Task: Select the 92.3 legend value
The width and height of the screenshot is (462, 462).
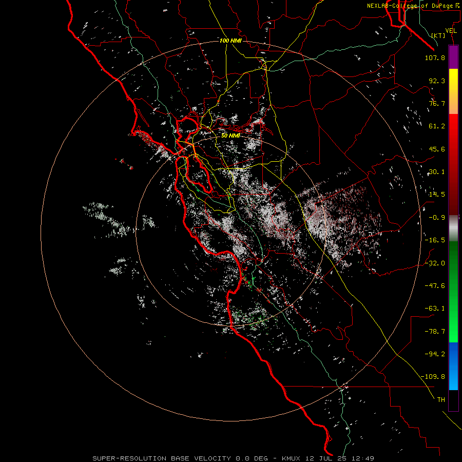Action: click(x=437, y=81)
